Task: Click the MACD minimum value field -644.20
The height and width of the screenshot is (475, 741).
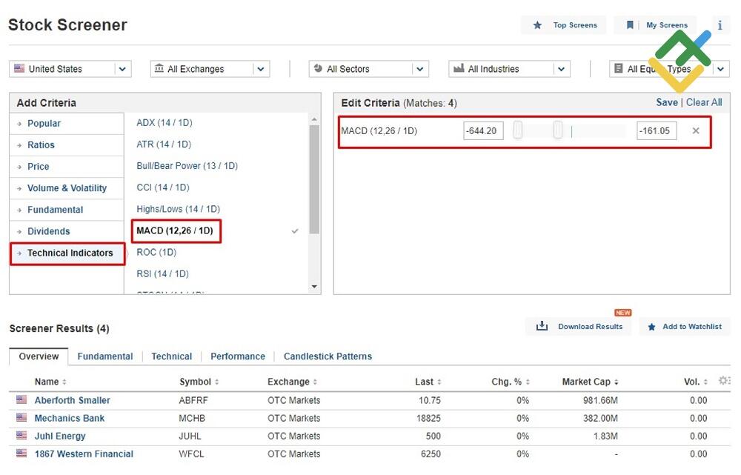Action: pyautogui.click(x=482, y=131)
